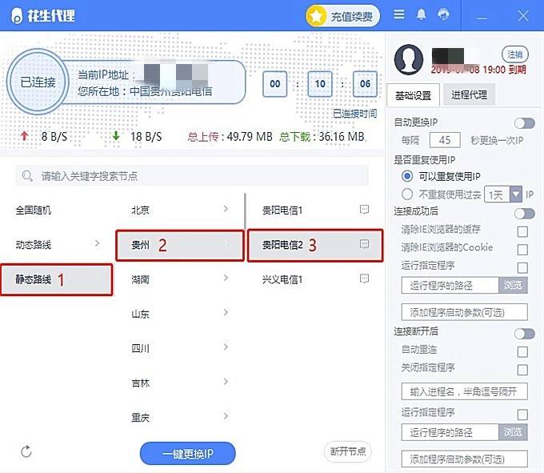Click the province list scrollbar
Screen dimensions: 544x473
click(245, 210)
